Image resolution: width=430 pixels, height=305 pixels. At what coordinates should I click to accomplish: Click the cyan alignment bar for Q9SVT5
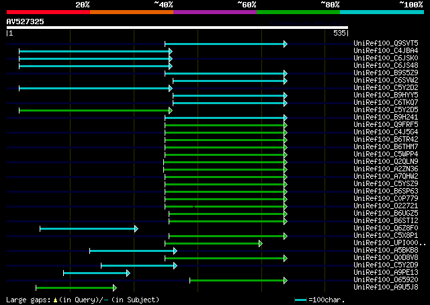226,44
